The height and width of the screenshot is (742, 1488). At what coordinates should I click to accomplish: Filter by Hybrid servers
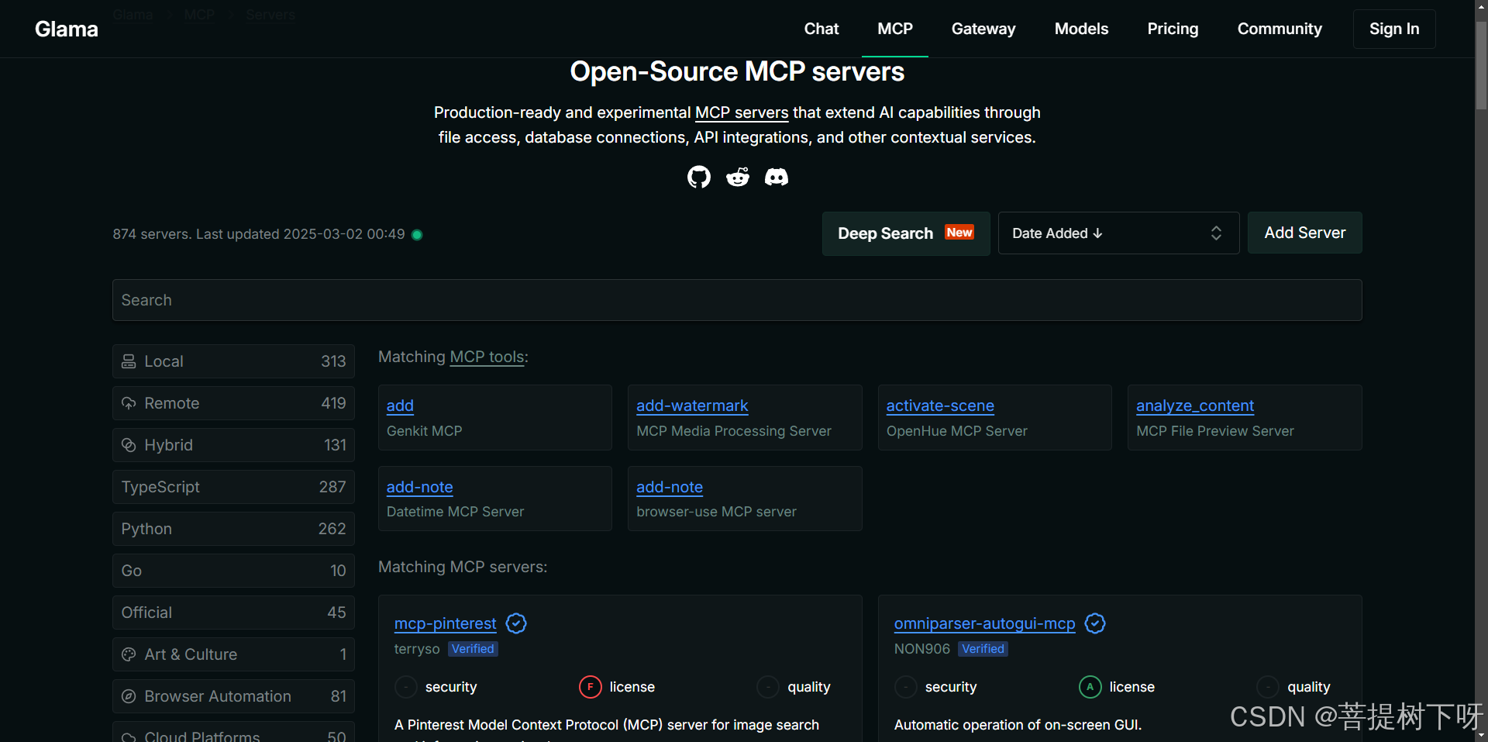pos(233,445)
